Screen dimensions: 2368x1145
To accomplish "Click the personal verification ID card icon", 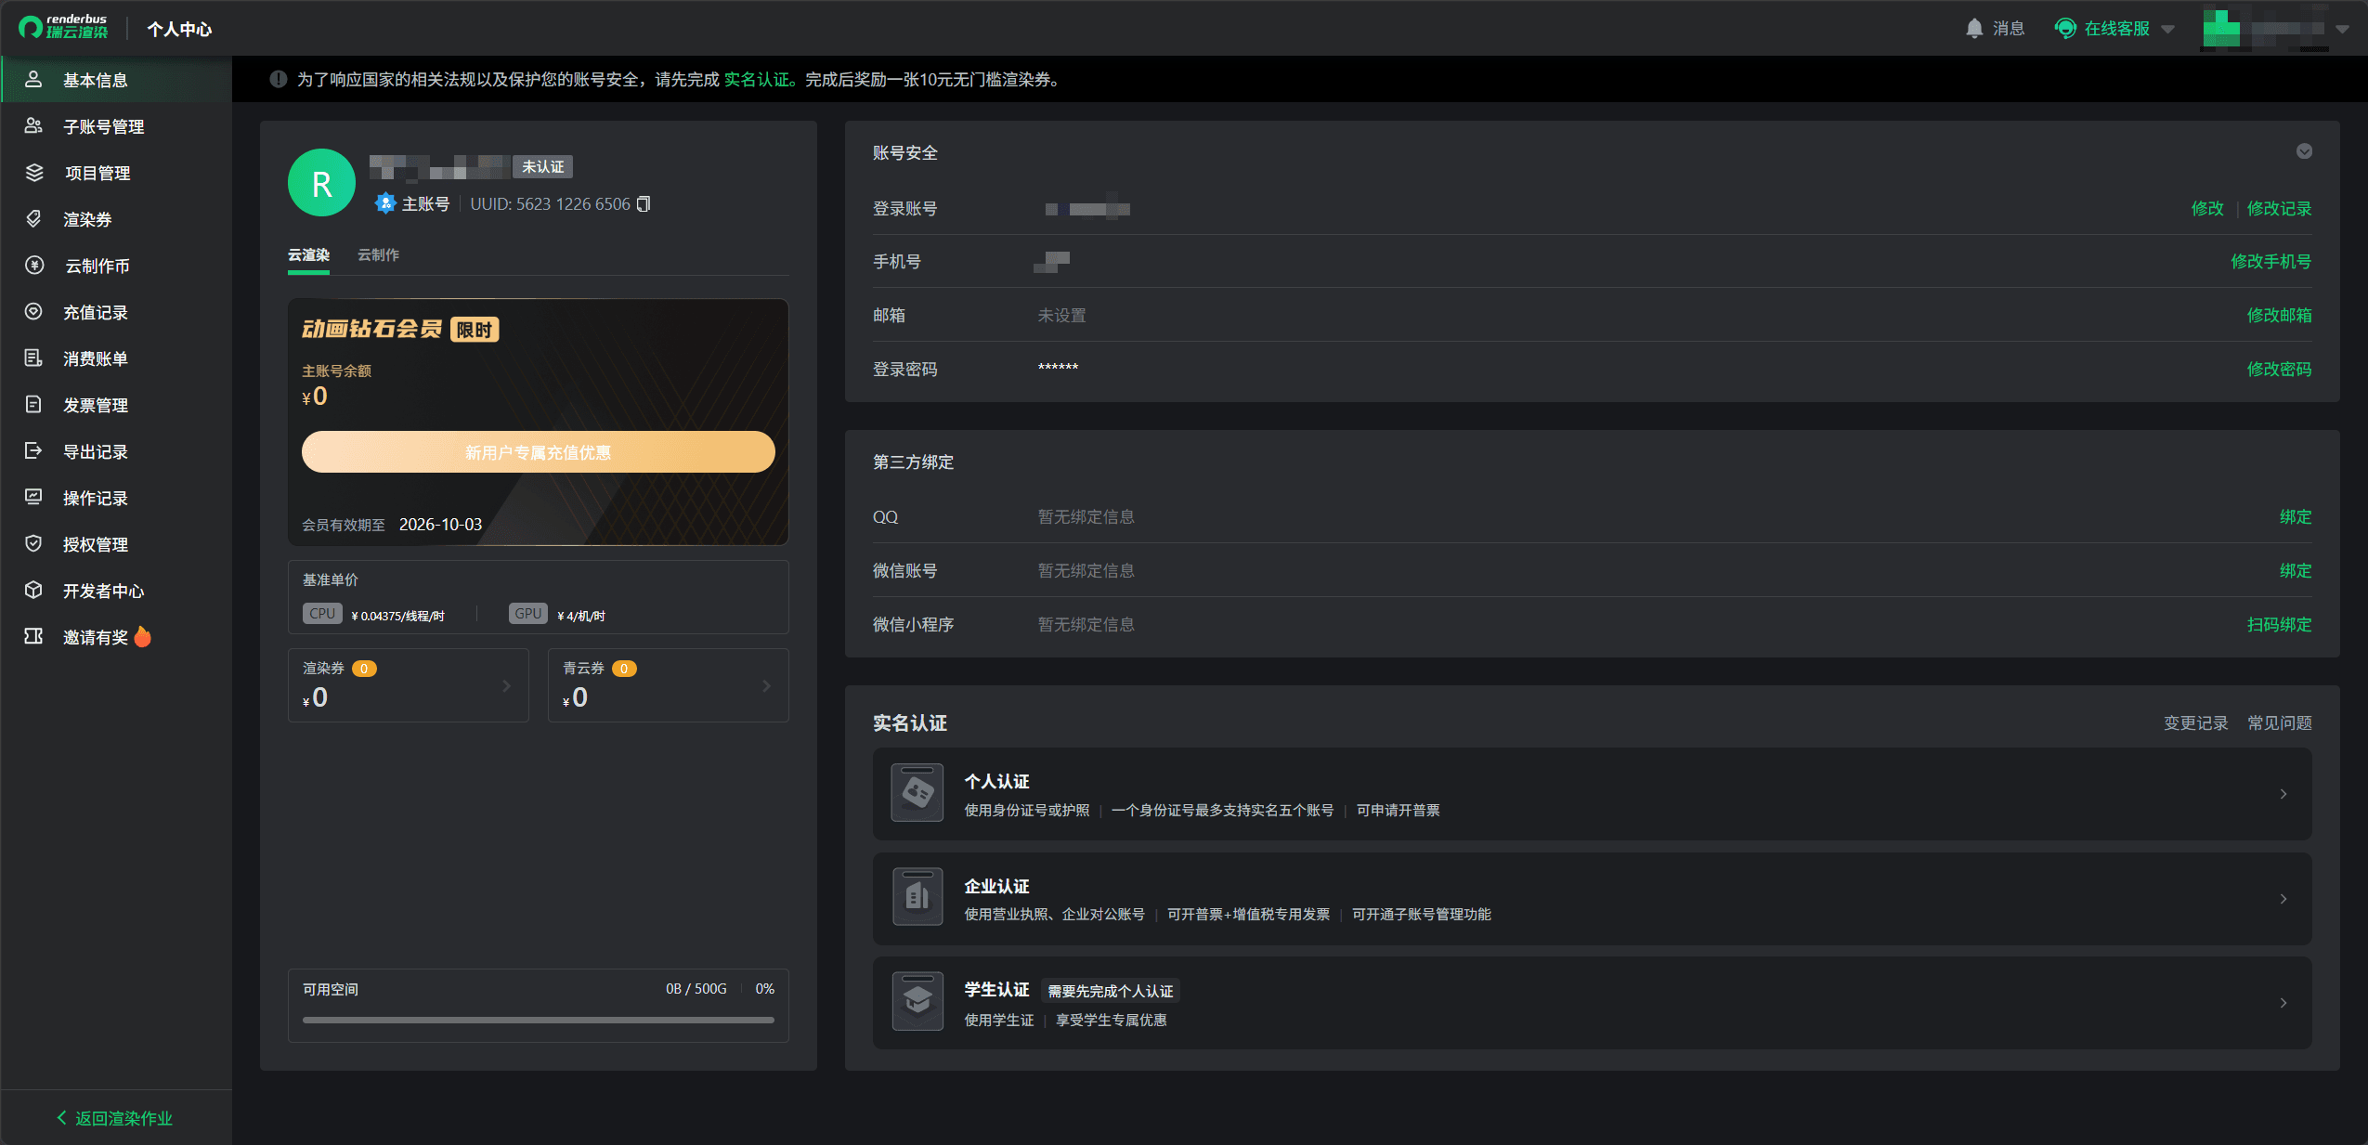I will (917, 792).
